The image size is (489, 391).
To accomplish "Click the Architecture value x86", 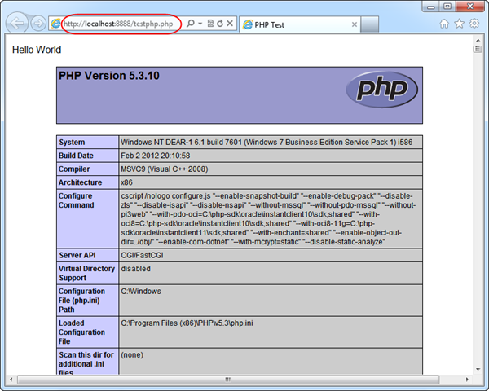I will coord(126,182).
